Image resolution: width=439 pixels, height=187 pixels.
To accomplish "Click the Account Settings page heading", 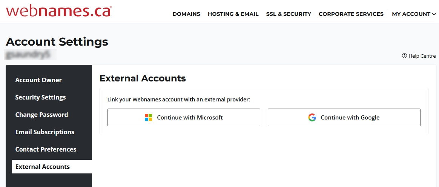I will coord(57,42).
